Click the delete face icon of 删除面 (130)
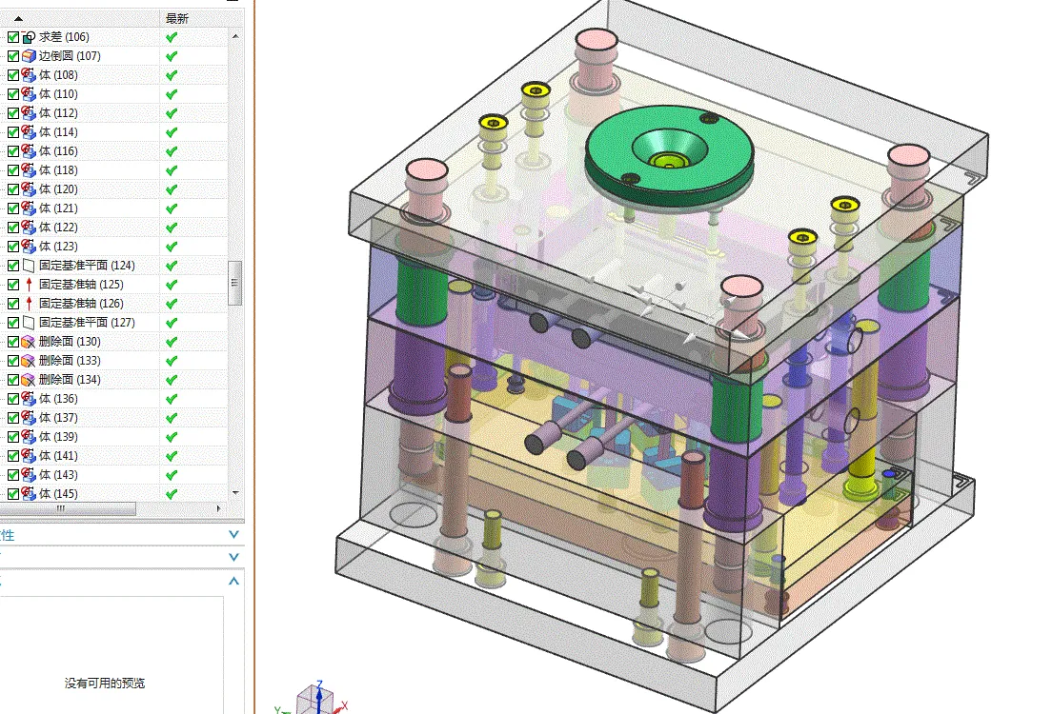Image resolution: width=1052 pixels, height=714 pixels. (29, 342)
